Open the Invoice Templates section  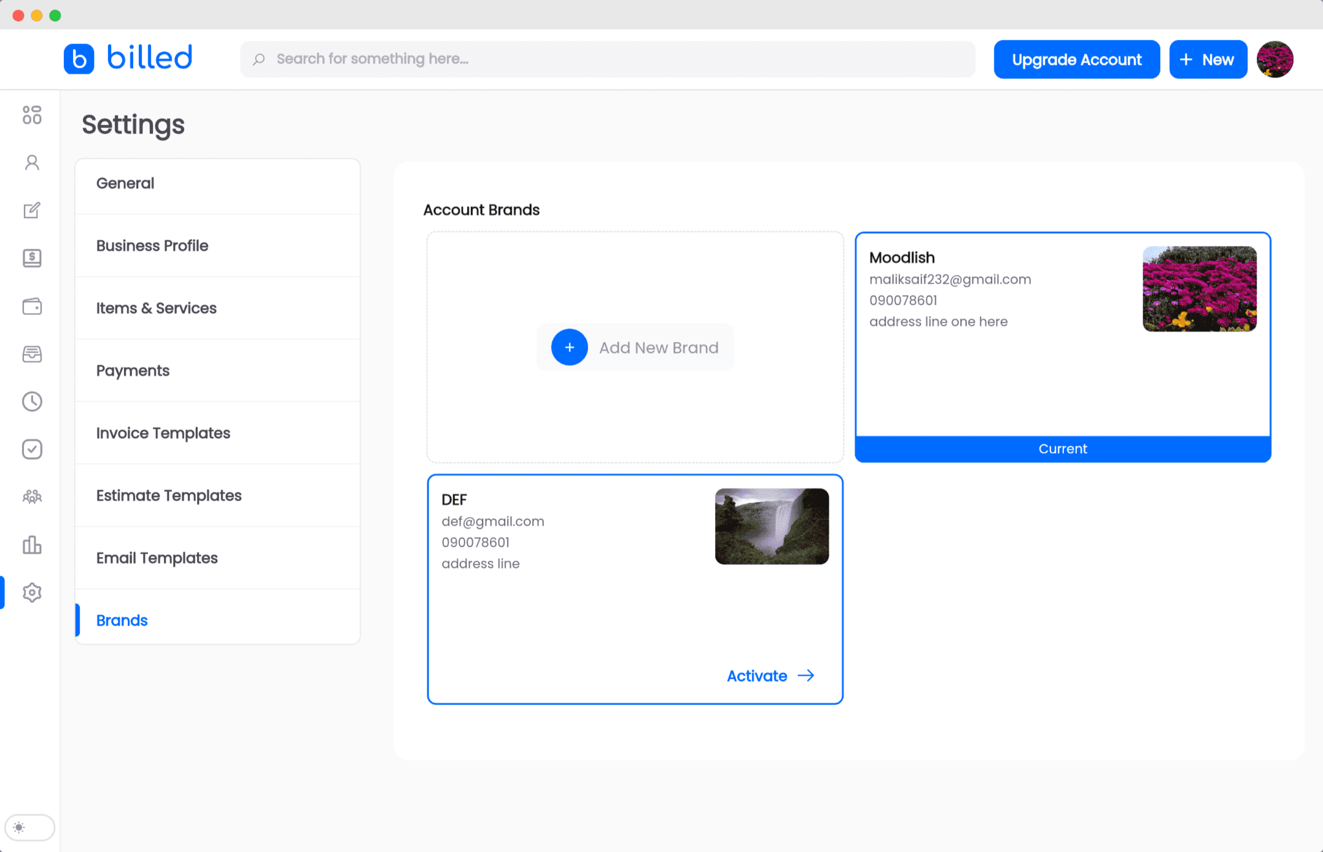tap(163, 432)
